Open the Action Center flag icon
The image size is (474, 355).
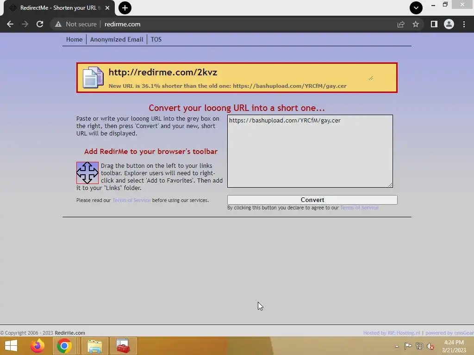coord(408,346)
